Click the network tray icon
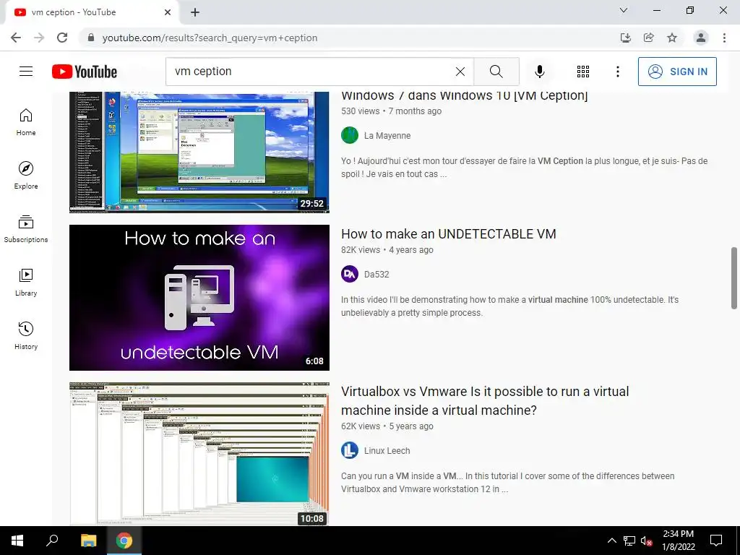The image size is (740, 555). (629, 541)
